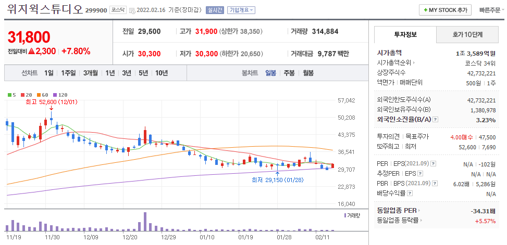Click the 최고 52,600 (12/01) chart annotation
The width and height of the screenshot is (507, 245).
pos(52,102)
